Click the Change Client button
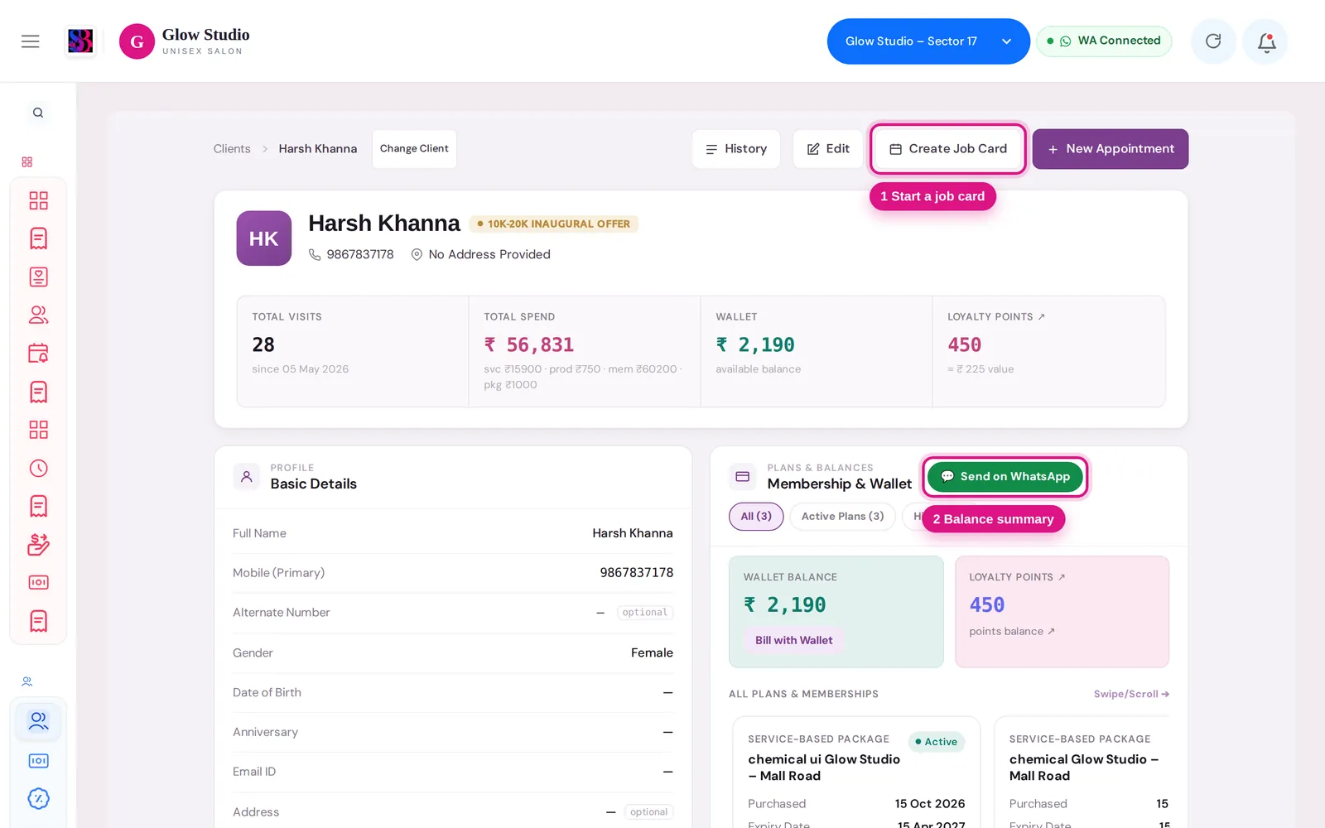Image resolution: width=1325 pixels, height=828 pixels. click(x=414, y=149)
